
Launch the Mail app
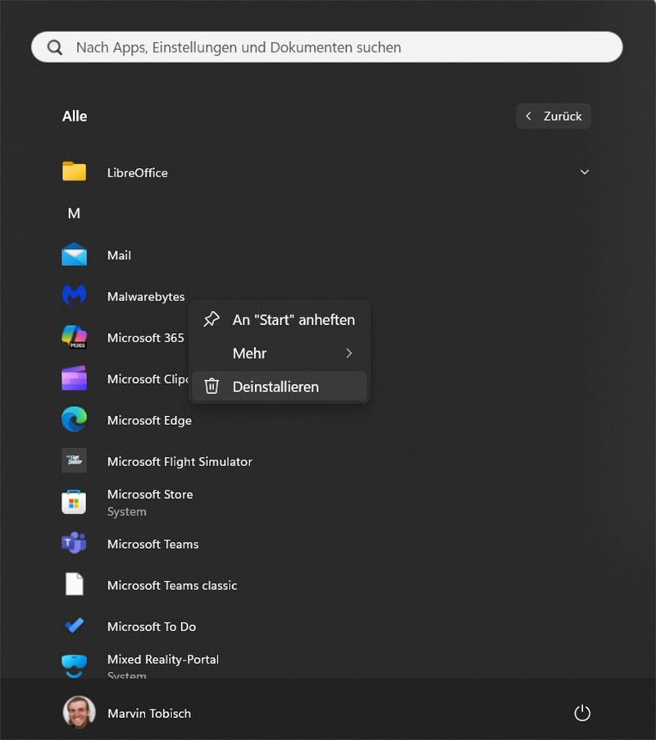point(120,255)
